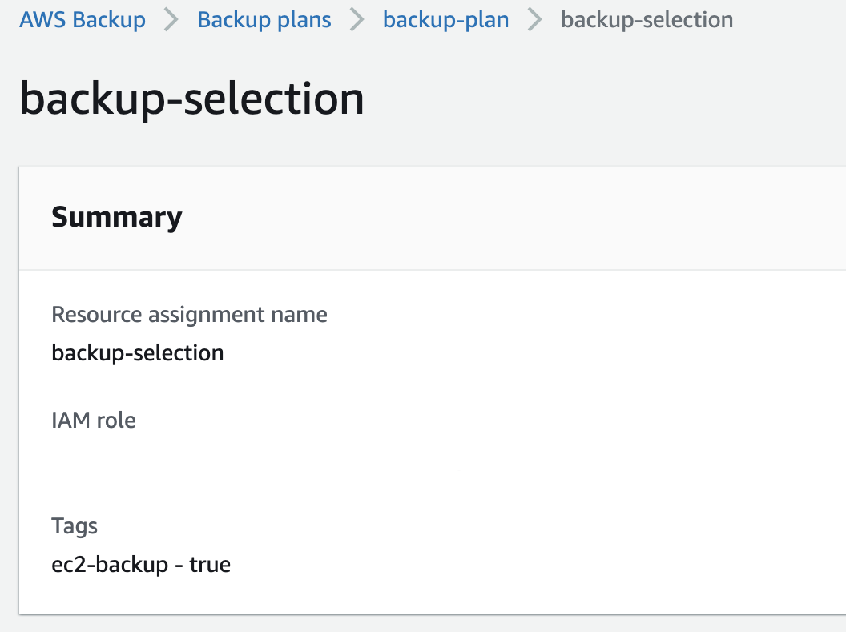Go to the Backup plans breadcrumb link

pyautogui.click(x=264, y=21)
